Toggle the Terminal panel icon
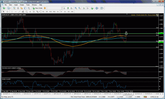The image size is (165, 99). (x=25, y=8)
